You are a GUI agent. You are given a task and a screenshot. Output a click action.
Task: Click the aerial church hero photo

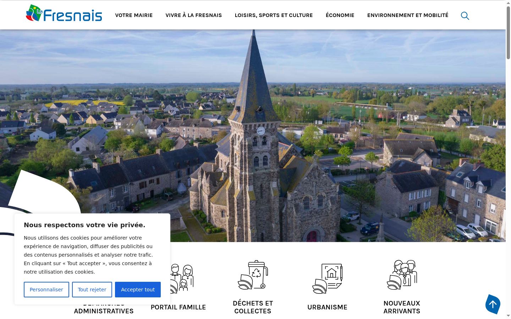point(253,136)
